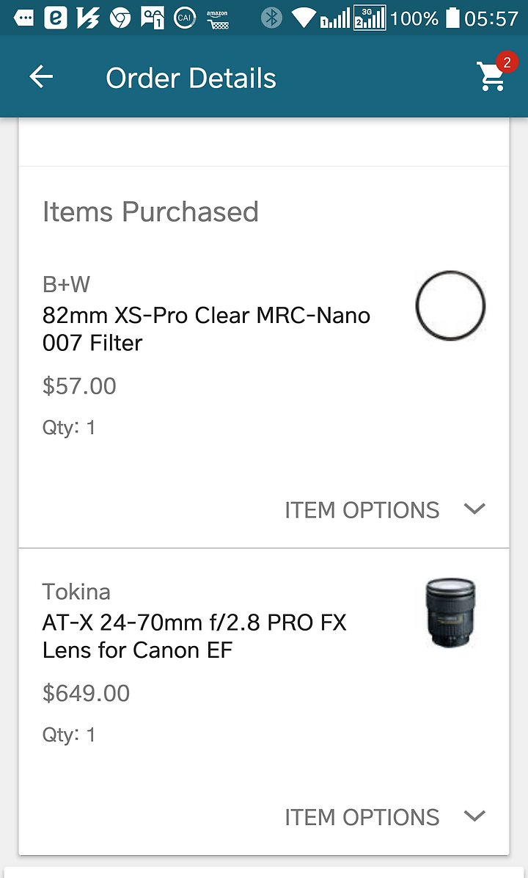Viewport: 528px width, 878px height.
Task: Tap the Order Details title
Action: click(191, 78)
